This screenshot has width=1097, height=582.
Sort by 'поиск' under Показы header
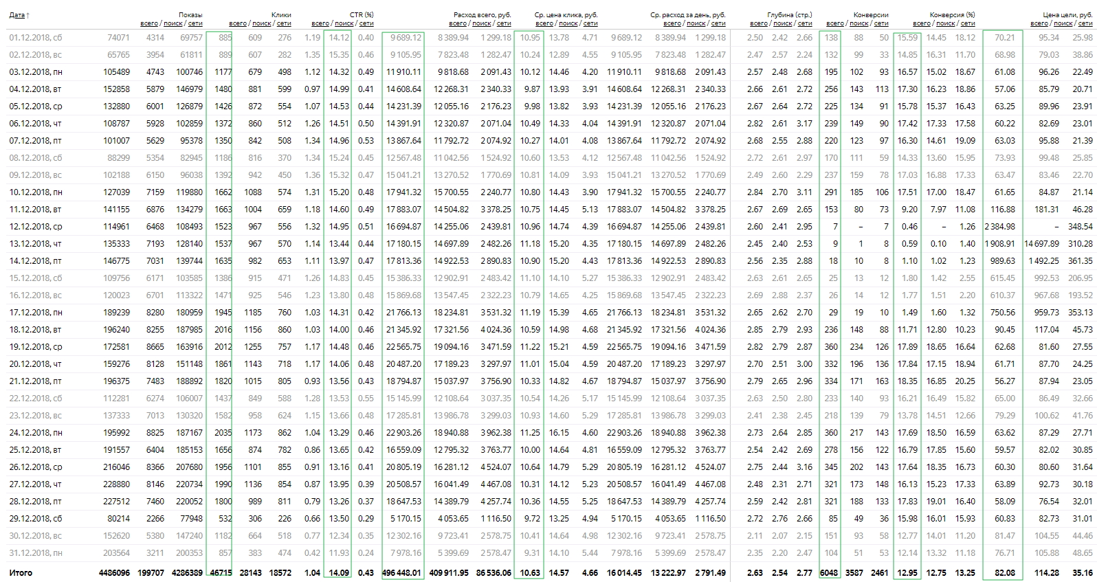173,23
